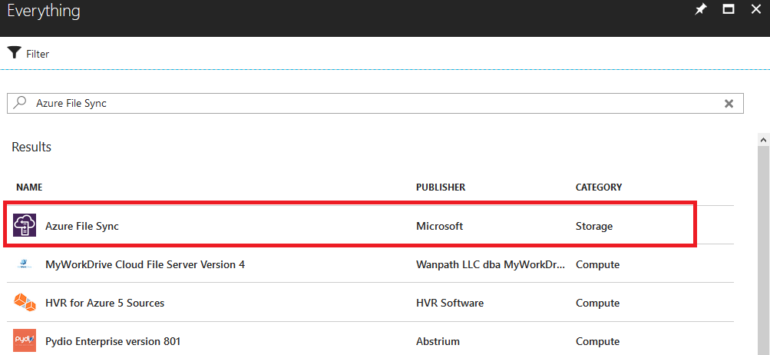Click the Everything blade title
This screenshot has width=770, height=355.
click(x=44, y=11)
